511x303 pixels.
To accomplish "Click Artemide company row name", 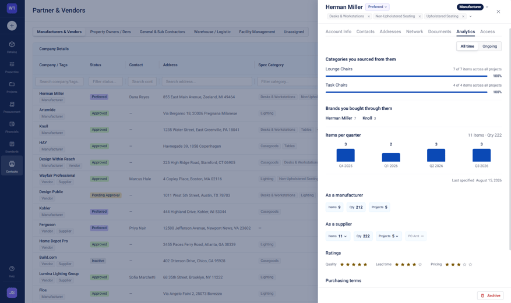I will coord(47,110).
